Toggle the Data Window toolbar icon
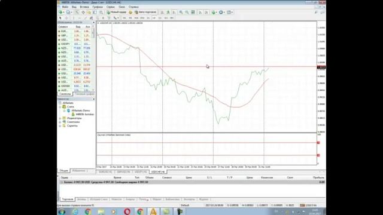Image resolution: width=383 pixels, height=215 pixels. point(83,12)
